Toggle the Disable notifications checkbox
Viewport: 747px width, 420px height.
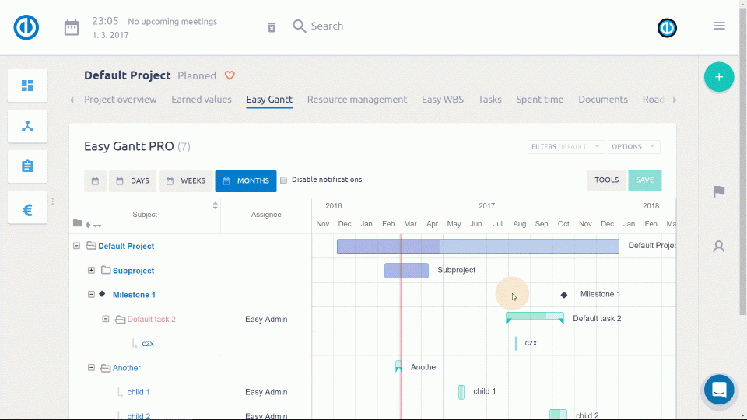[284, 180]
